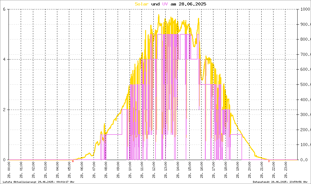Click the time axis label "28. 13:00"
This screenshot has width=311, height=184.
pos(166,170)
